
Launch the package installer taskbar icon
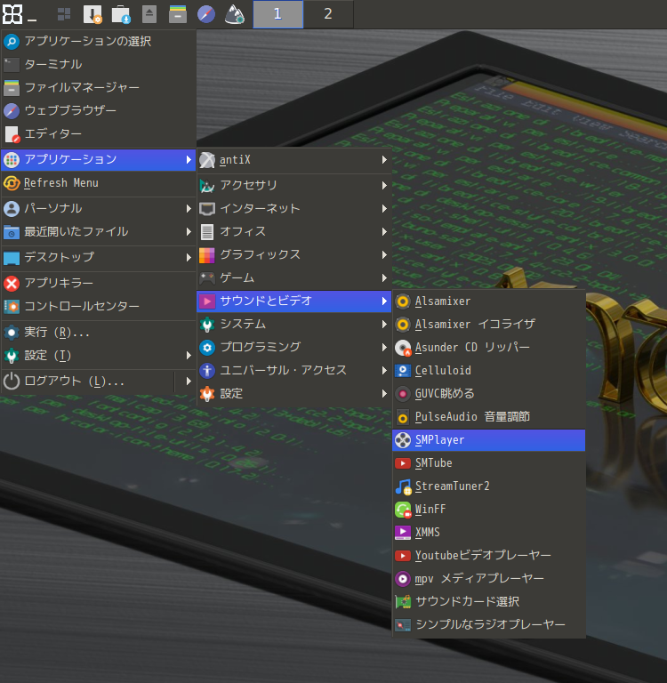pos(92,14)
